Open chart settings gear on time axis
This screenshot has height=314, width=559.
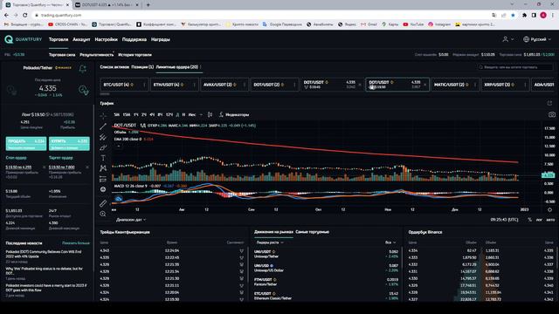pyautogui.click(x=549, y=209)
